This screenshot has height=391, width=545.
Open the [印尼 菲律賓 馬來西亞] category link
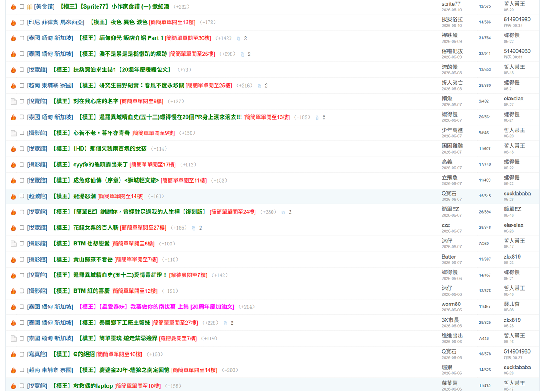click(56, 22)
